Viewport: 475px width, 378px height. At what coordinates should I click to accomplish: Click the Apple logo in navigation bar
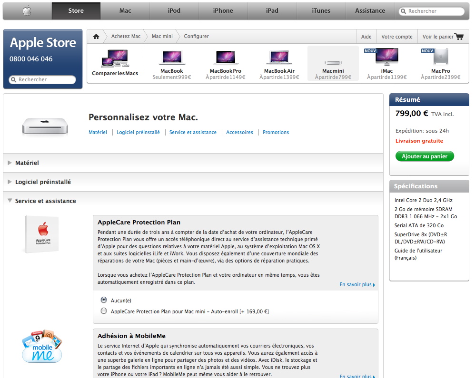pos(27,11)
